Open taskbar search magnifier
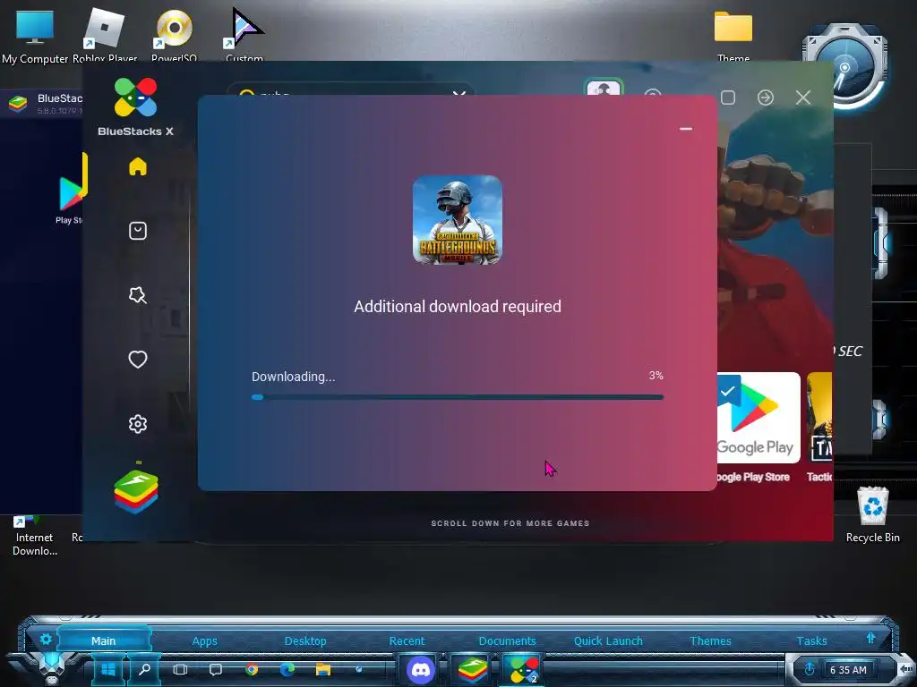Screen dimensions: 917x687 pyautogui.click(x=144, y=669)
